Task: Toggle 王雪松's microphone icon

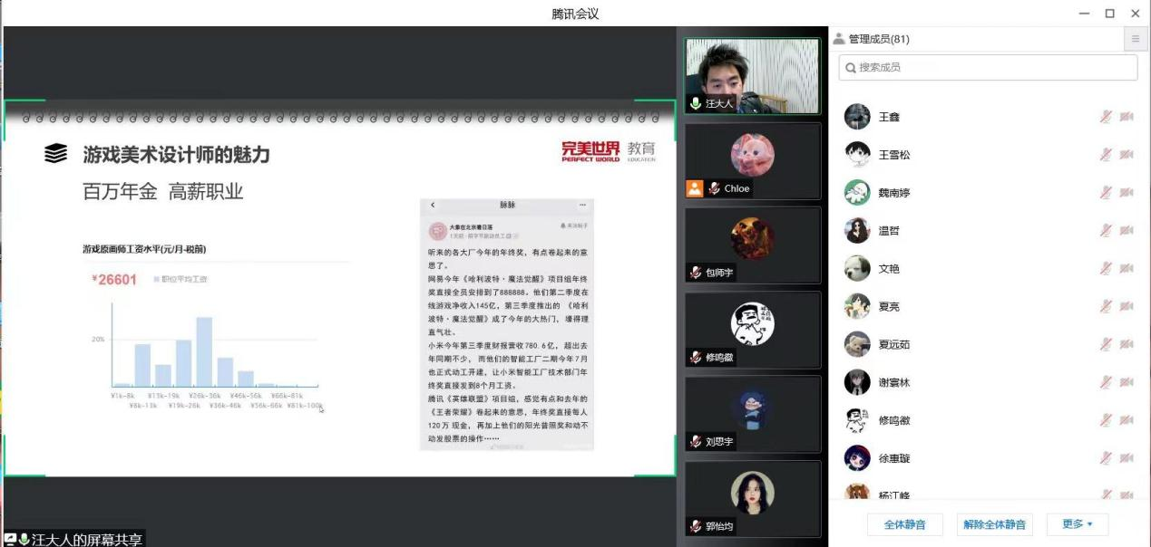Action: [x=1106, y=155]
